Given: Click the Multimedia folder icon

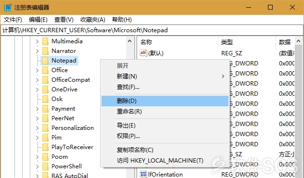Looking at the screenshot, I should tap(45, 41).
